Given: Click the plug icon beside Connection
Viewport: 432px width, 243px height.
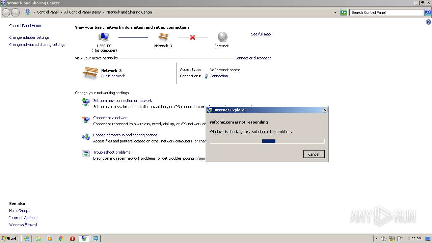Looking at the screenshot, I should click(206, 76).
